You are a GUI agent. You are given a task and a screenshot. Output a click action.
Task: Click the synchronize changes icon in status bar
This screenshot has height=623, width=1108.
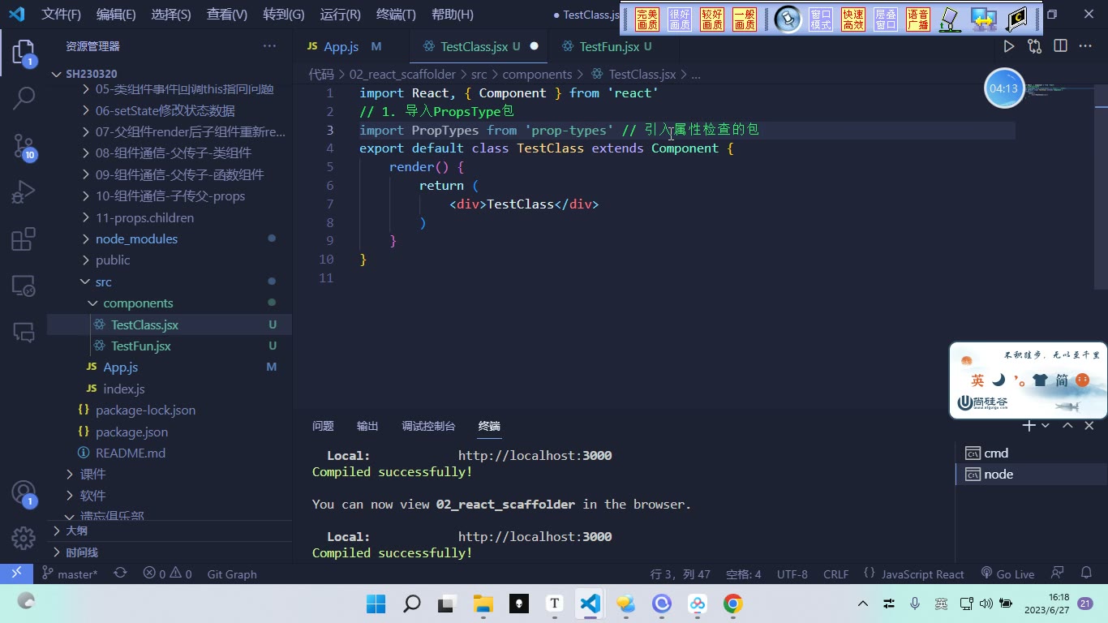tap(120, 574)
